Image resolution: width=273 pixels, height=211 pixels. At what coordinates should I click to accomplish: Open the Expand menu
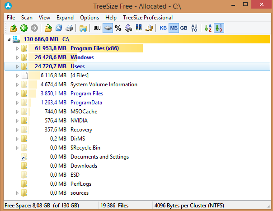(x=65, y=18)
